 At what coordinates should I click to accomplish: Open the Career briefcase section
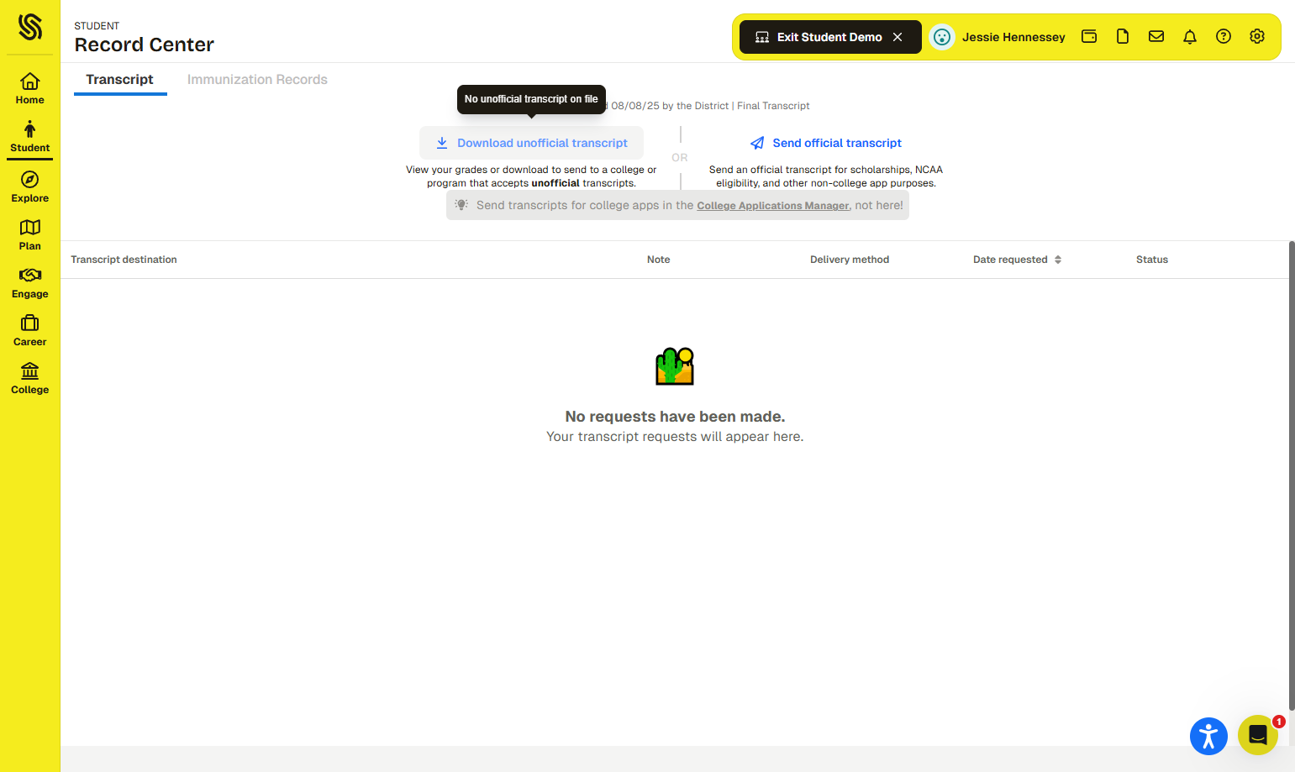pyautogui.click(x=30, y=330)
